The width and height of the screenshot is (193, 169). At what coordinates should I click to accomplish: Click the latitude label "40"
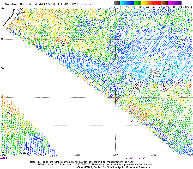[2, 9]
